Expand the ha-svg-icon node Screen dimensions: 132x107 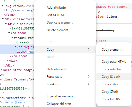coord(15,47)
